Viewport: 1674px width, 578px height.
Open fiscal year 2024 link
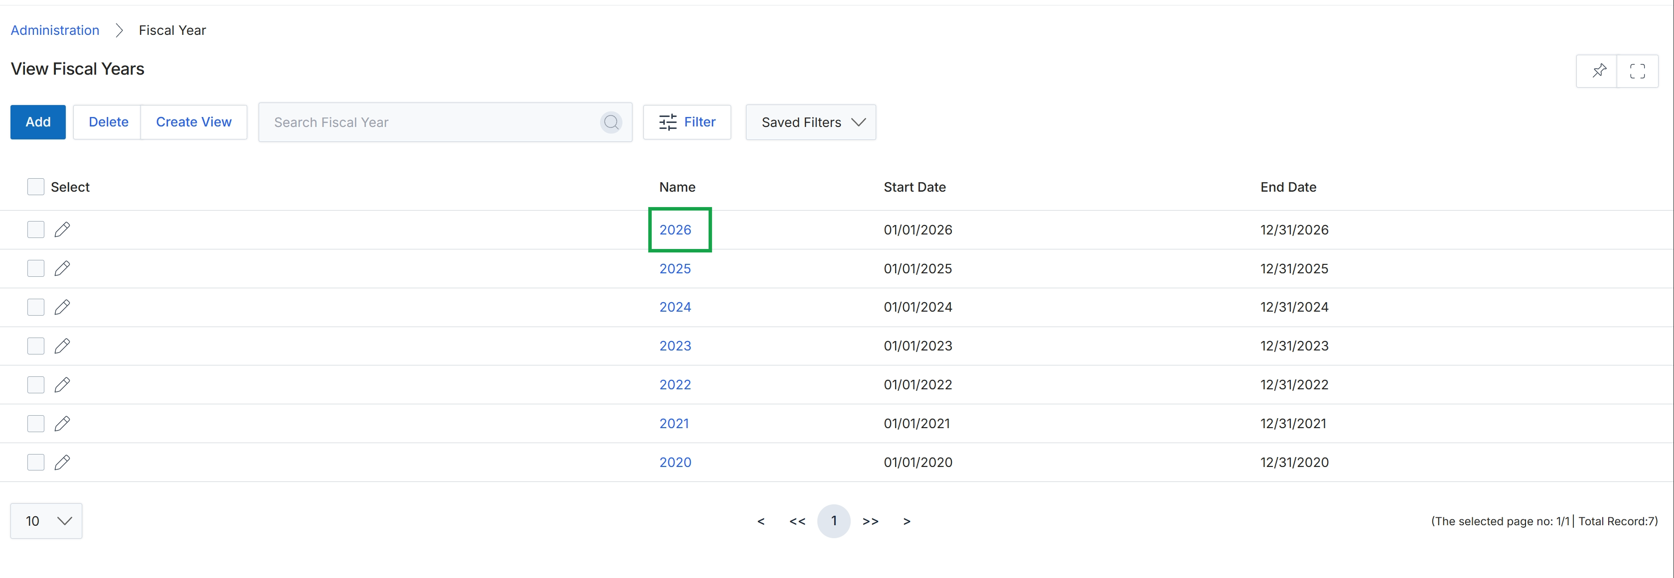[675, 307]
